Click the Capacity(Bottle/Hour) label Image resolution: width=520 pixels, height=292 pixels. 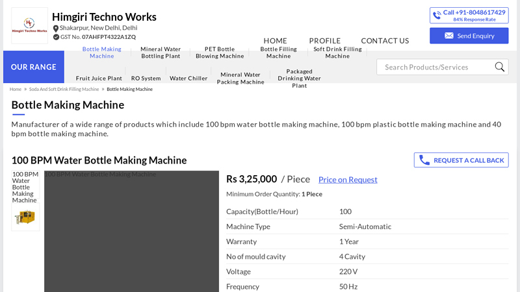(262, 212)
